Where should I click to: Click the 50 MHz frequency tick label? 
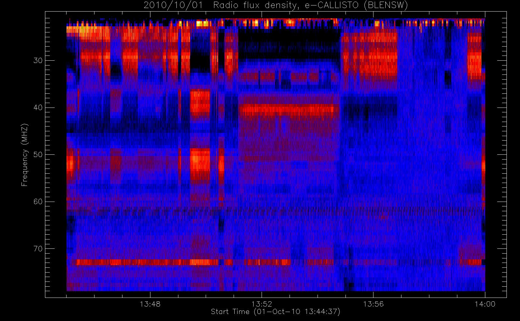pyautogui.click(x=38, y=154)
